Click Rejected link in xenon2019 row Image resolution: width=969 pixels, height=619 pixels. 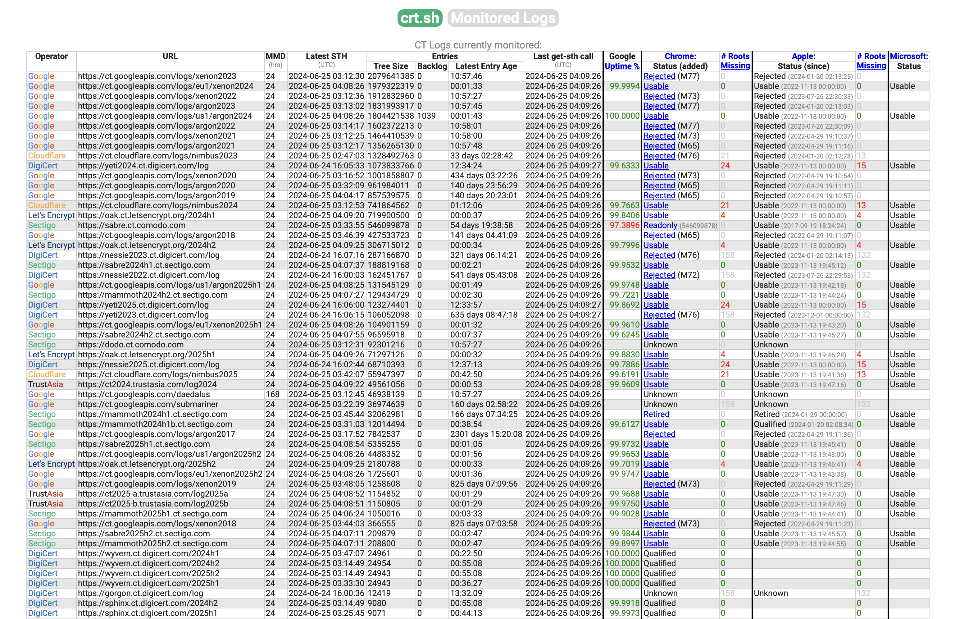659,484
